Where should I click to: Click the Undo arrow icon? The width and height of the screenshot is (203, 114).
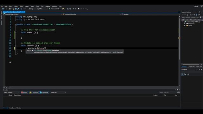[x=21, y=9]
